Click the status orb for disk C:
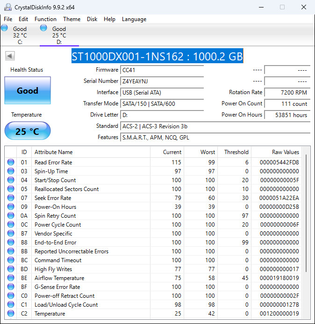Image resolution: width=315 pixels, height=324 pixels. click(4, 28)
